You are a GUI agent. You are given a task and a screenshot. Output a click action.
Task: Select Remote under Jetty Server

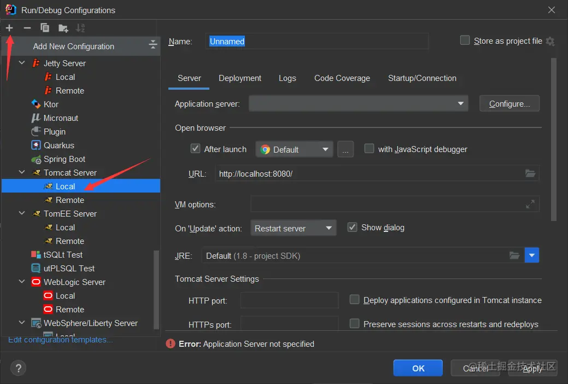coord(69,91)
